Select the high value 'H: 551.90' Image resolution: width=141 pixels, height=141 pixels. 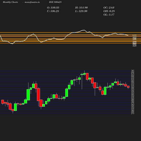click(x=81, y=8)
